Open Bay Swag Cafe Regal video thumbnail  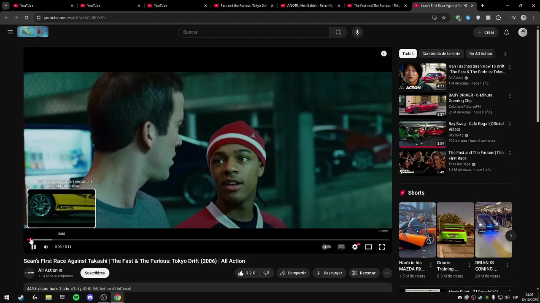click(x=423, y=134)
